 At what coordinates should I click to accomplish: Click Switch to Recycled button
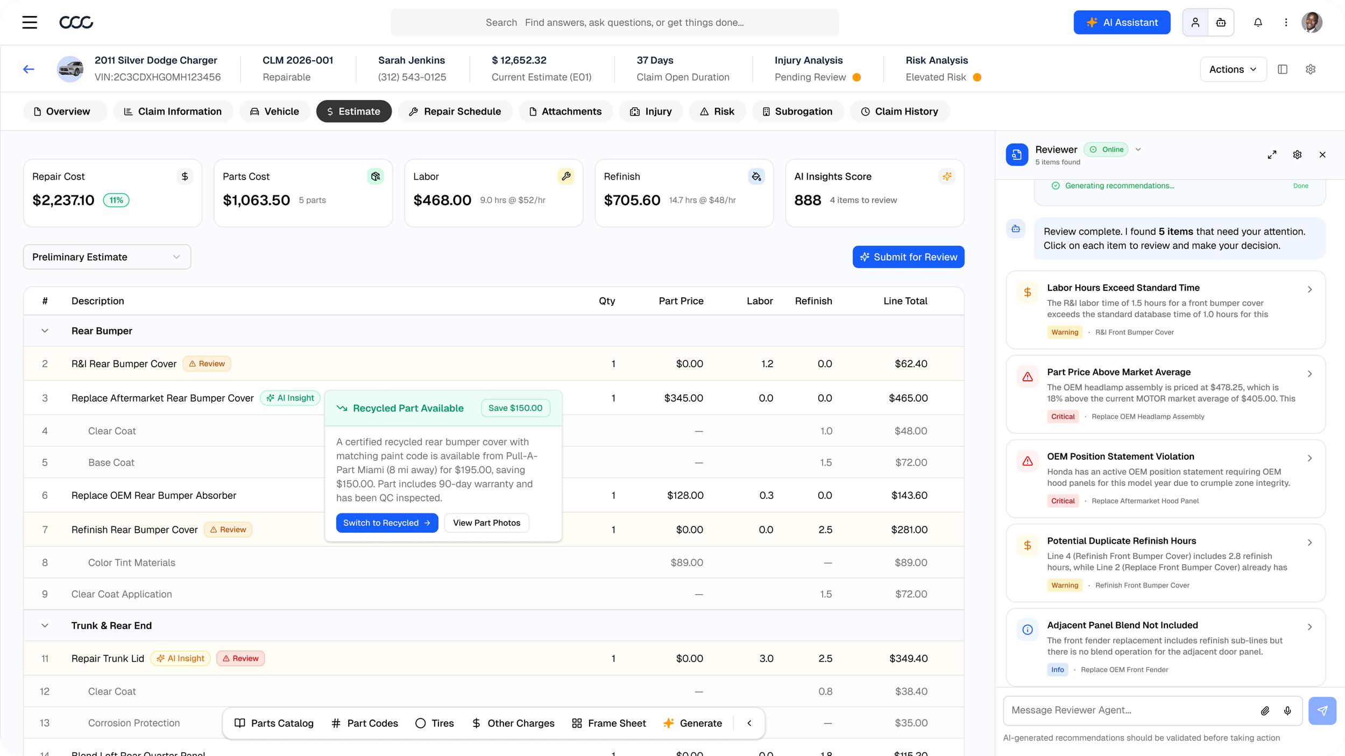click(387, 523)
